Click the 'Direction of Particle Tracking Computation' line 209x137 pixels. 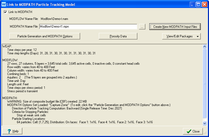pyautogui.click(x=67, y=108)
